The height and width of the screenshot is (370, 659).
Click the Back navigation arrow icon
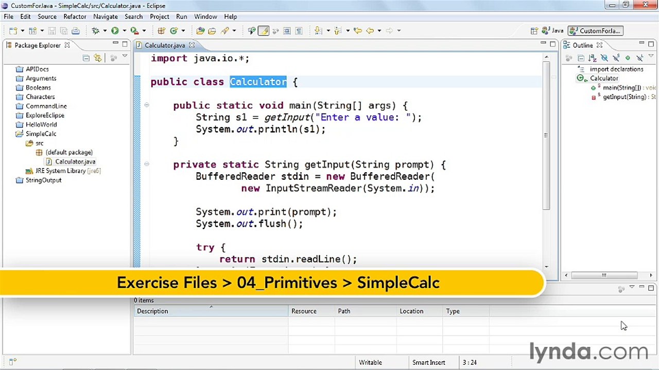pyautogui.click(x=370, y=31)
